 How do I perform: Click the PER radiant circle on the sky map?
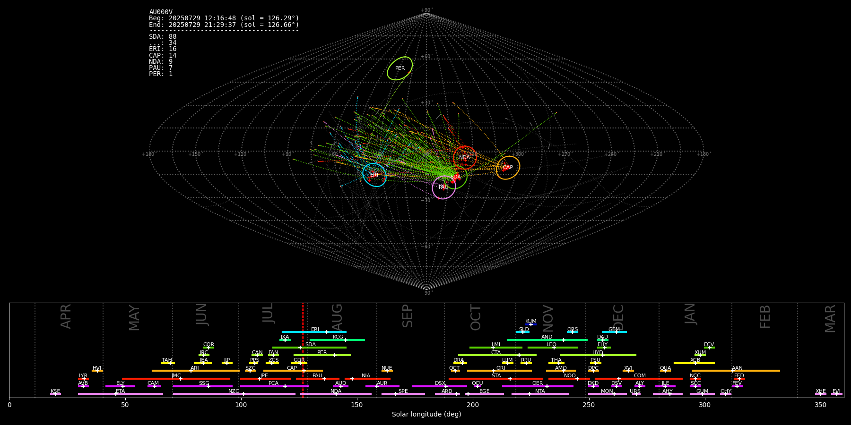click(399, 68)
